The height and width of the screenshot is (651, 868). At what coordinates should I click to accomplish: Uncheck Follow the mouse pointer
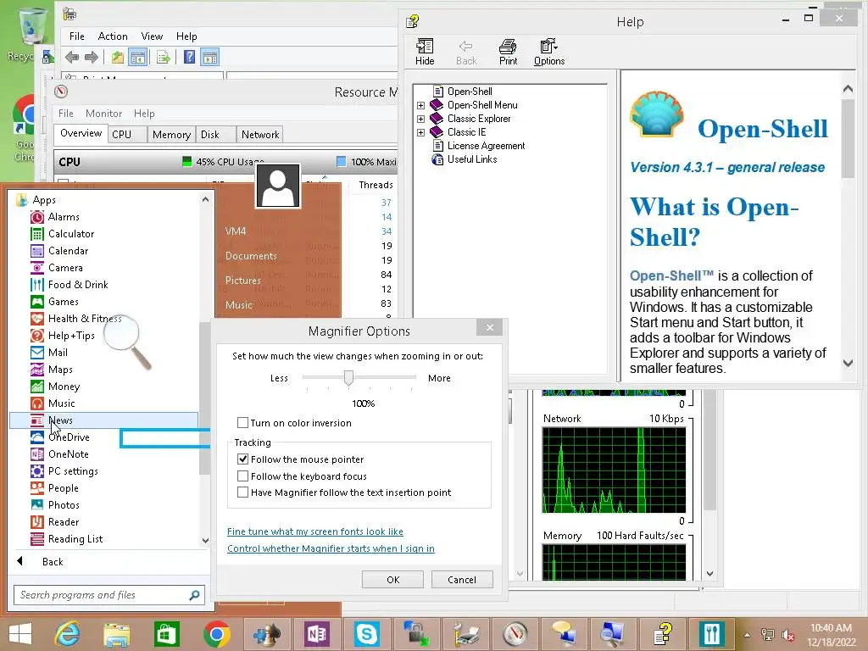242,459
